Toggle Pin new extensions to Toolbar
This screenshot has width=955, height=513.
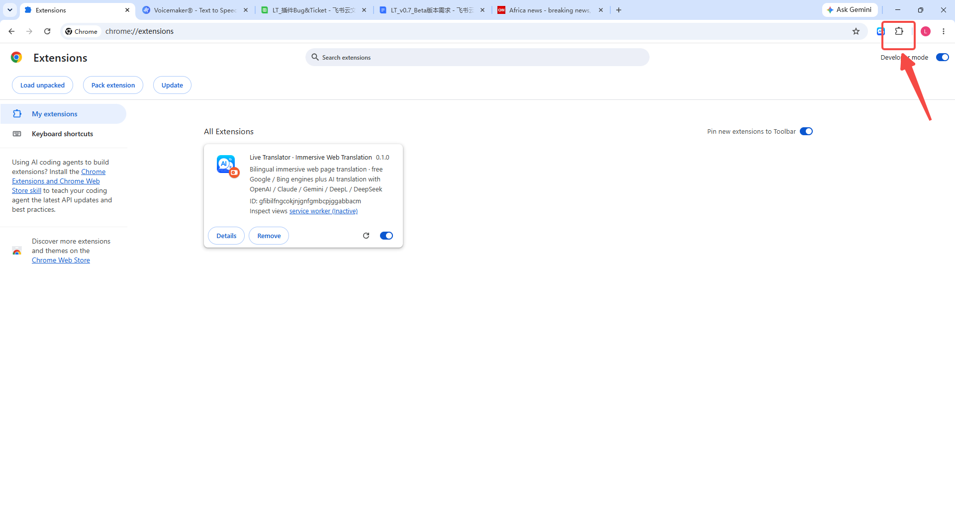806,131
